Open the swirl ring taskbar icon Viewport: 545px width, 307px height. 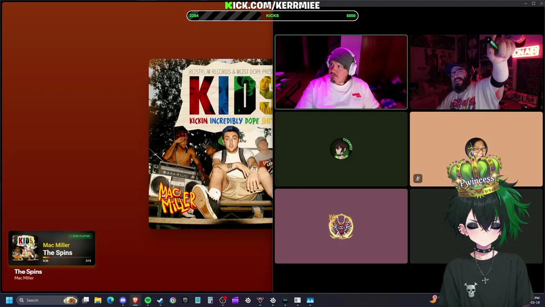click(173, 300)
